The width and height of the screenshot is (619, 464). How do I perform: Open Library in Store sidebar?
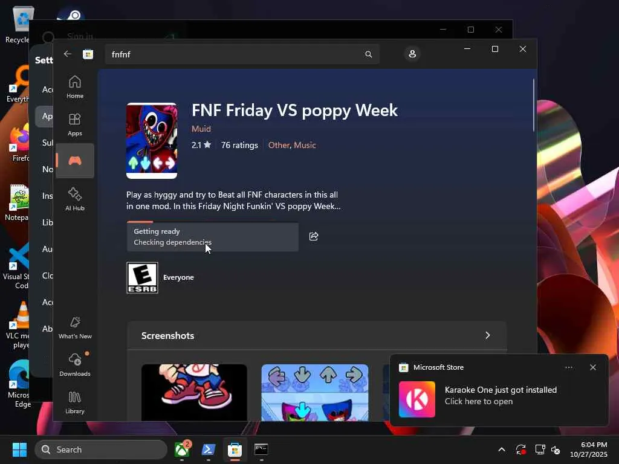[74, 402]
